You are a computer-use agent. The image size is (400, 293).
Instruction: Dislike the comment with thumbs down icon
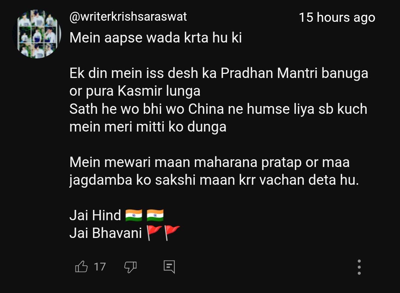click(130, 267)
